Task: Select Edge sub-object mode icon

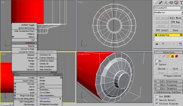Action: tap(163, 56)
